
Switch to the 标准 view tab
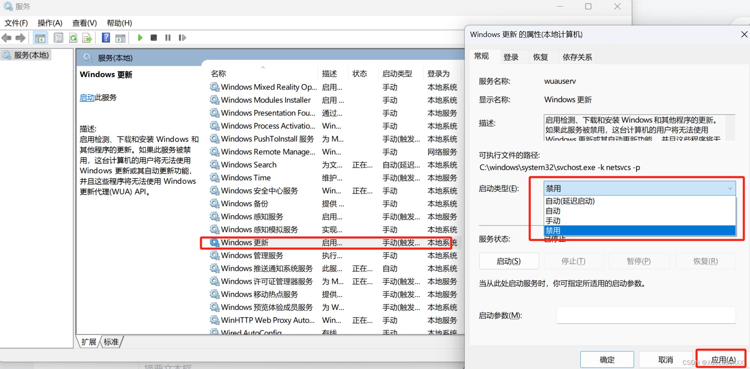(x=111, y=342)
